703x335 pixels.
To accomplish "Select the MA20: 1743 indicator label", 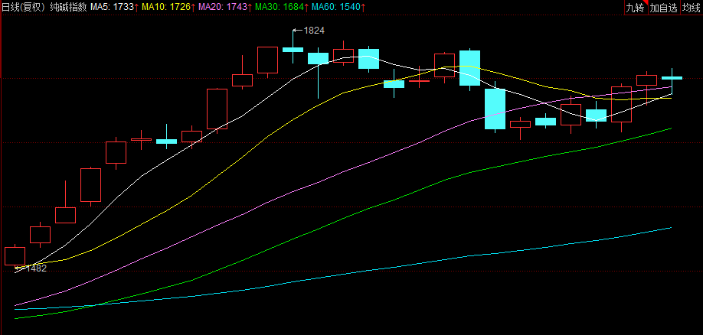I will (x=225, y=7).
